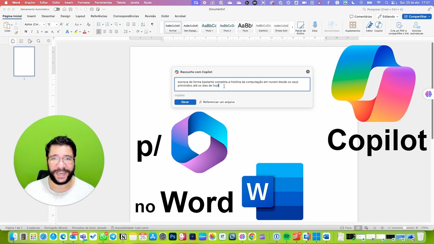Open Photoshop in the Dock
Viewport: 434px width, 244px height.
pyautogui.click(x=173, y=237)
